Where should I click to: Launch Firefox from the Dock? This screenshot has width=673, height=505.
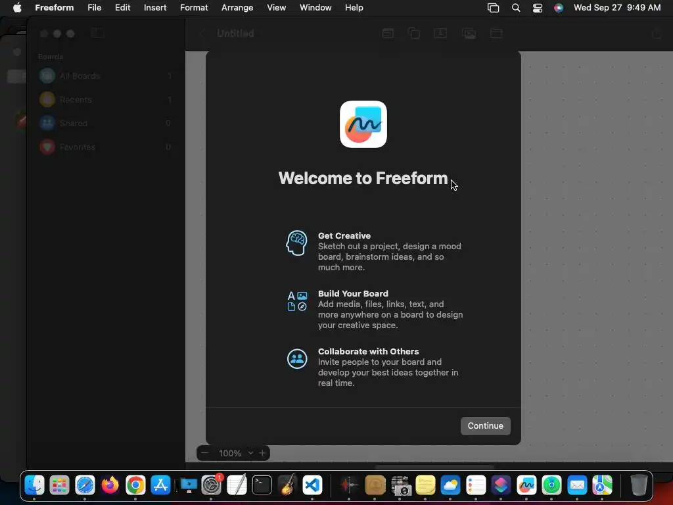110,485
